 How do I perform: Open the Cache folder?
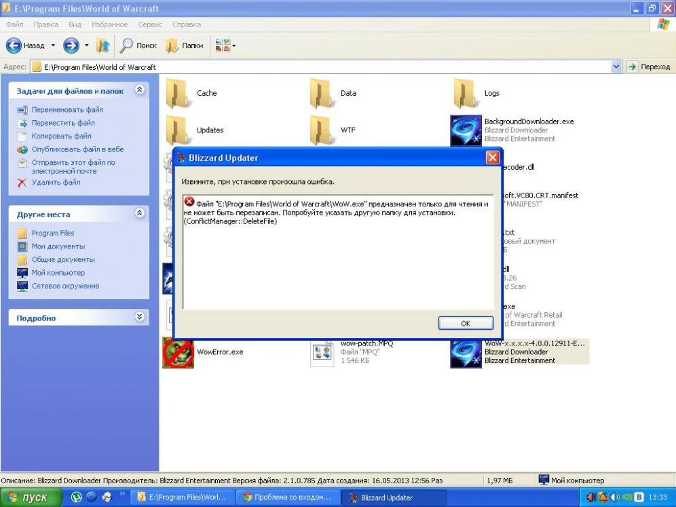pyautogui.click(x=177, y=93)
